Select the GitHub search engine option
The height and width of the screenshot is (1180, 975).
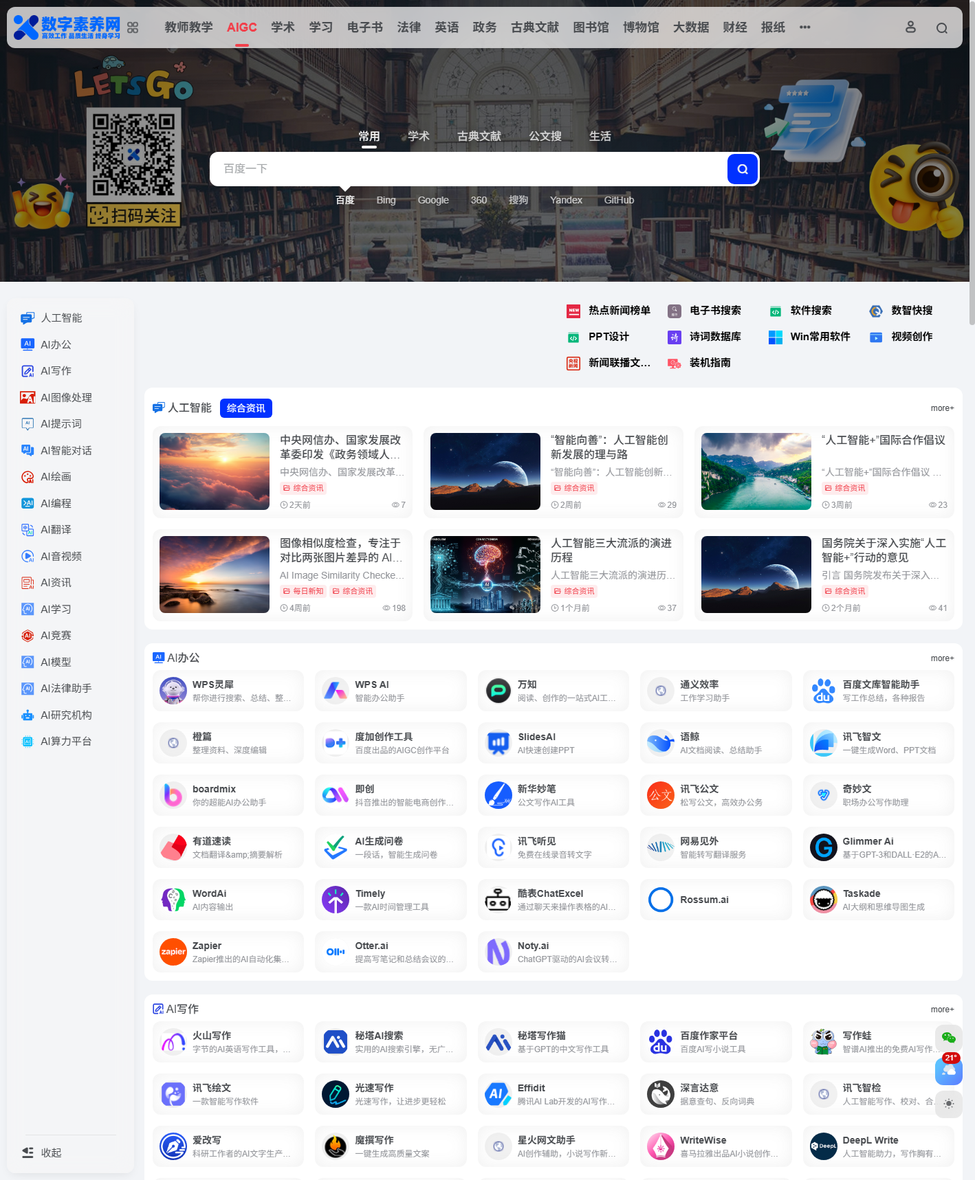619,200
